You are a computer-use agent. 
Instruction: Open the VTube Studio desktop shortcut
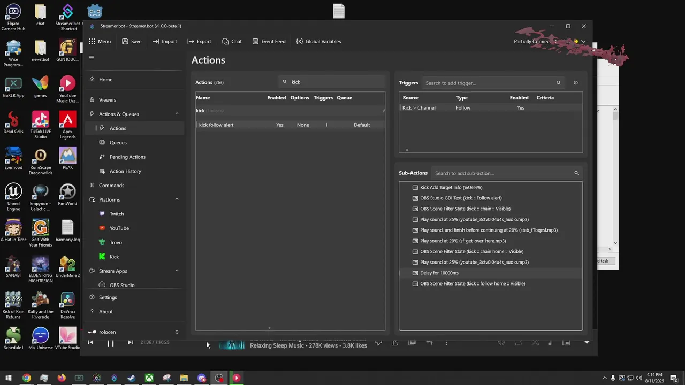click(67, 338)
